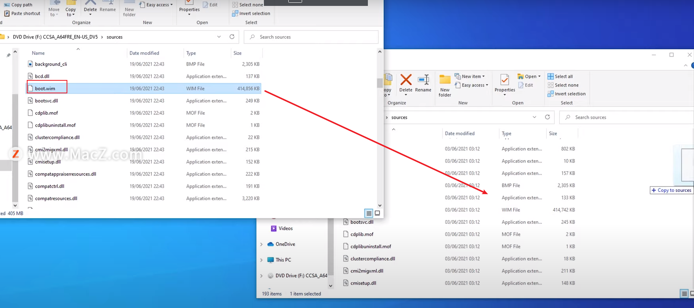Screen dimensions: 694x308
Task: Open Videos in back window navigation pane
Action: pos(286,228)
